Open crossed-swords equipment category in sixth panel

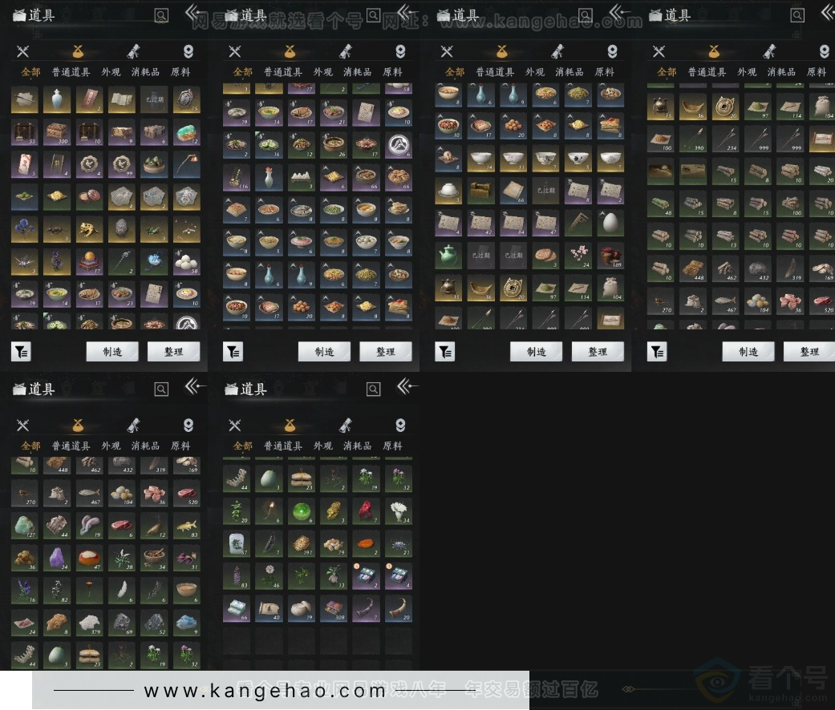235,425
